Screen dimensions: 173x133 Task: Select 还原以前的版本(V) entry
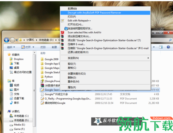click(105, 52)
